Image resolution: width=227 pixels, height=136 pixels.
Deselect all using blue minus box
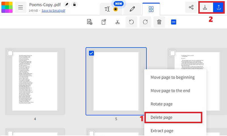pyautogui.click(x=174, y=22)
